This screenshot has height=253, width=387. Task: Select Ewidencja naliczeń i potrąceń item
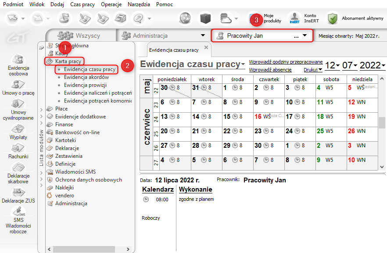tap(98, 93)
